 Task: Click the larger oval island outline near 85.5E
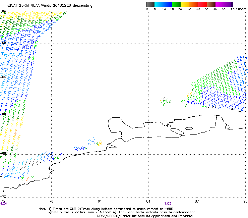point(177,131)
